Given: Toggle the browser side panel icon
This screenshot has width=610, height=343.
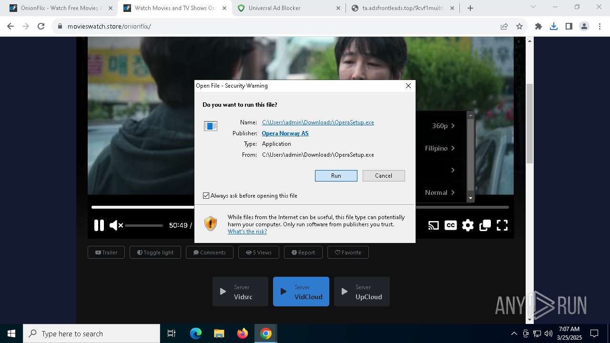Looking at the screenshot, I should (569, 27).
